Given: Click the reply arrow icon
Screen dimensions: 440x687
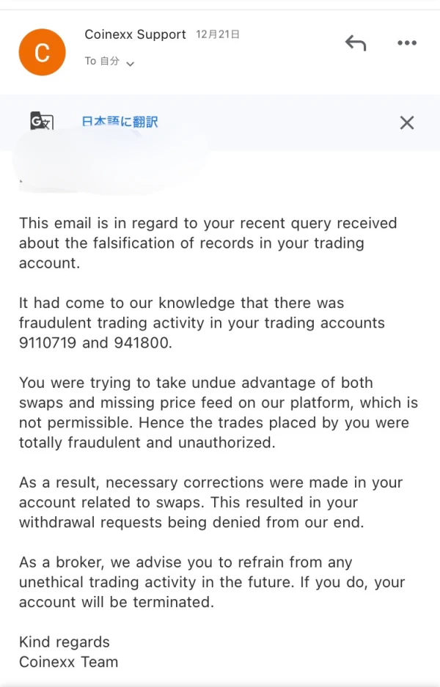Looking at the screenshot, I should pyautogui.click(x=356, y=43).
